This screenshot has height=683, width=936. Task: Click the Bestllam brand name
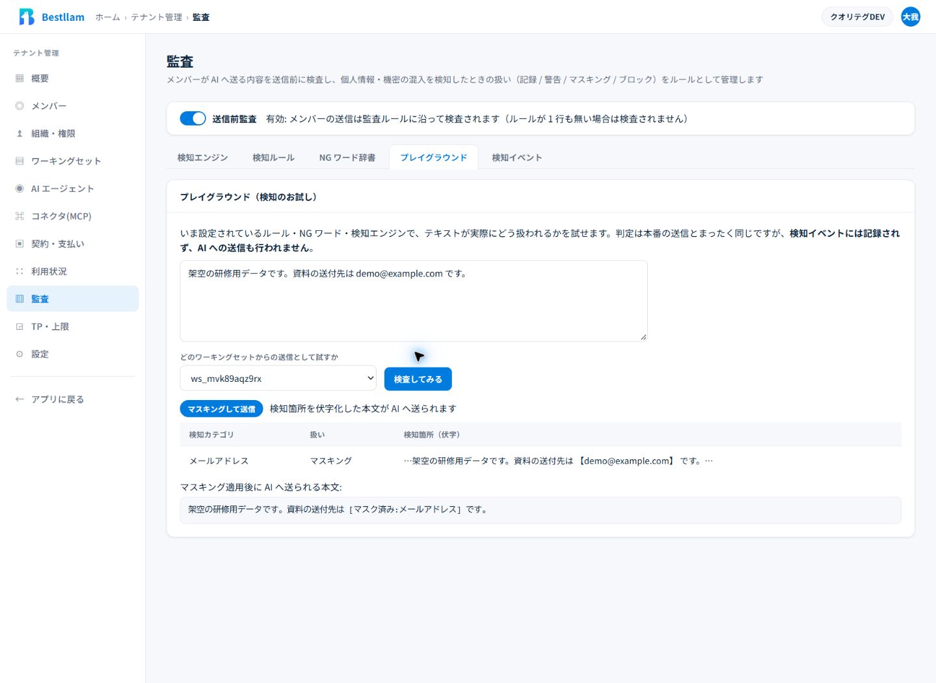point(63,17)
